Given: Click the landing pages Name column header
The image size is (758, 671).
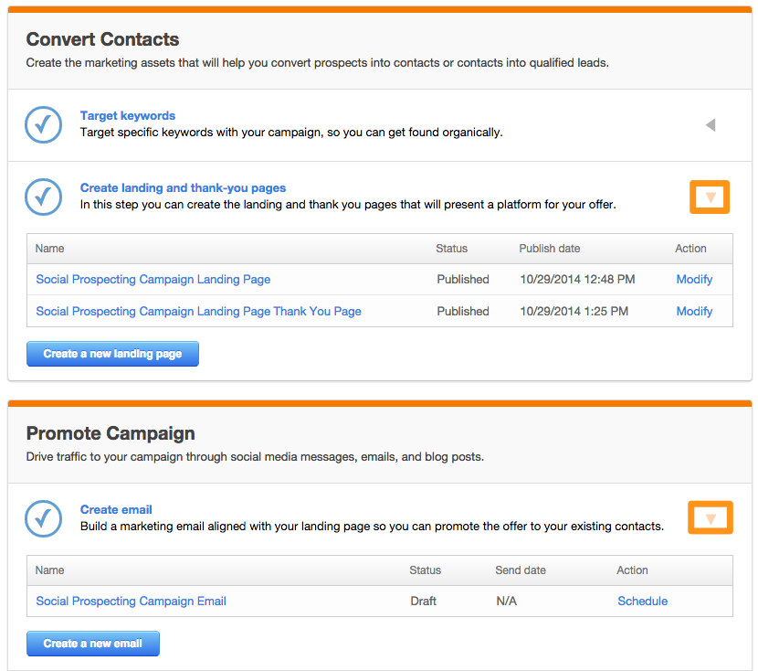Looking at the screenshot, I should [50, 249].
